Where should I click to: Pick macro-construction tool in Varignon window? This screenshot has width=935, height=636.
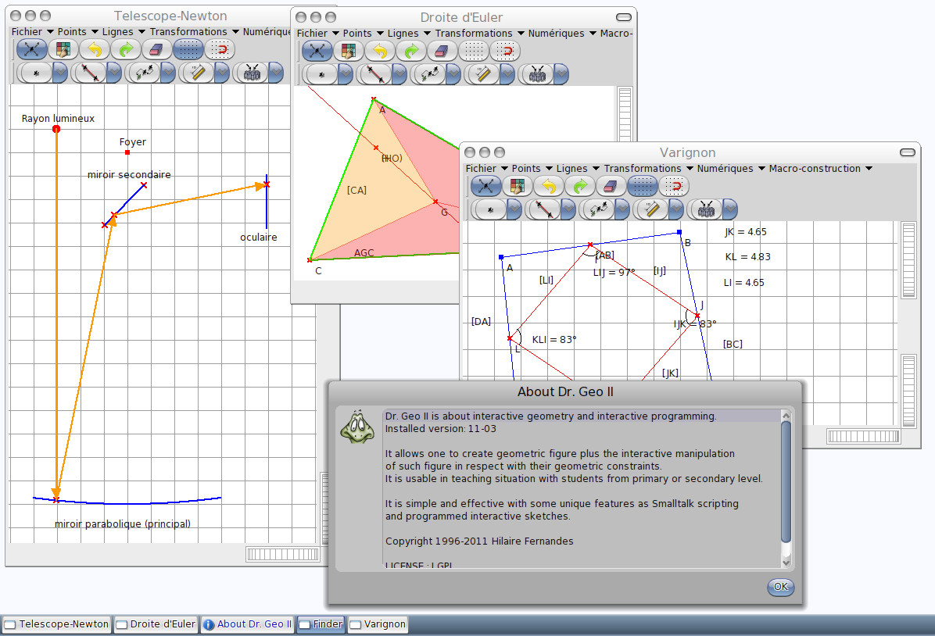tap(706, 210)
